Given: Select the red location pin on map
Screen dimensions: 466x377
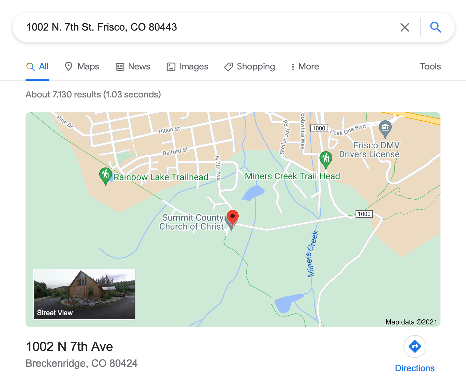Looking at the screenshot, I should click(233, 218).
